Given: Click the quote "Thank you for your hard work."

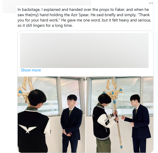Looking at the screenshot, I should click(84, 18).
